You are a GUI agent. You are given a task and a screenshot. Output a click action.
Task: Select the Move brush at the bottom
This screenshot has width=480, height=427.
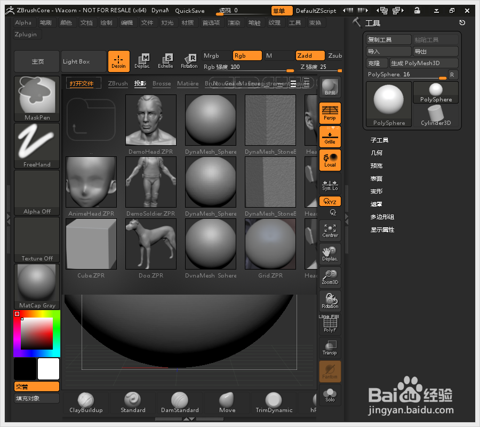click(x=227, y=401)
